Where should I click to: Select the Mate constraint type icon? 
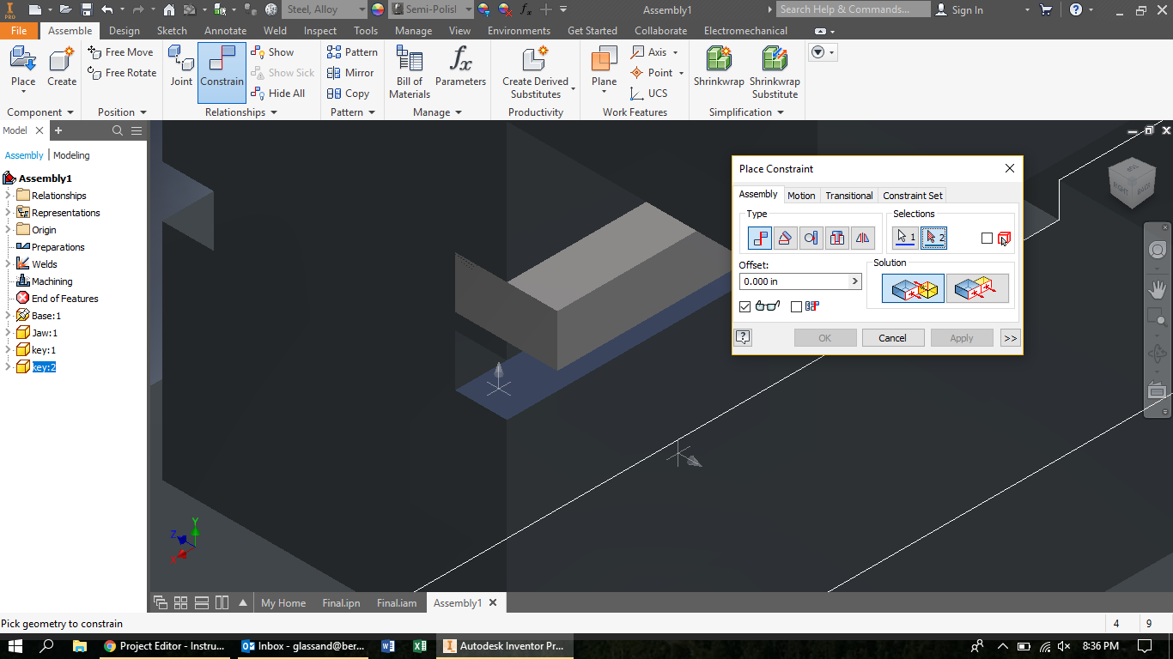(760, 238)
